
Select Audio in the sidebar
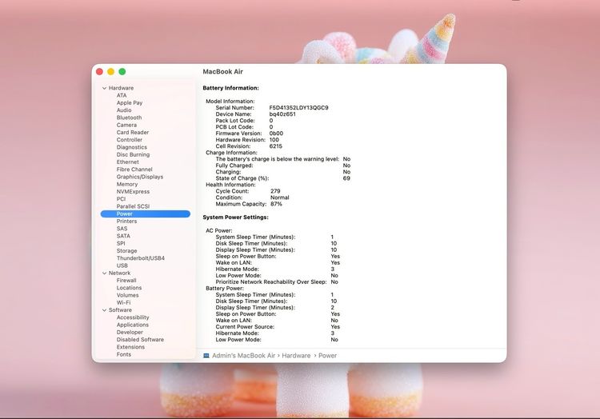[x=124, y=110]
